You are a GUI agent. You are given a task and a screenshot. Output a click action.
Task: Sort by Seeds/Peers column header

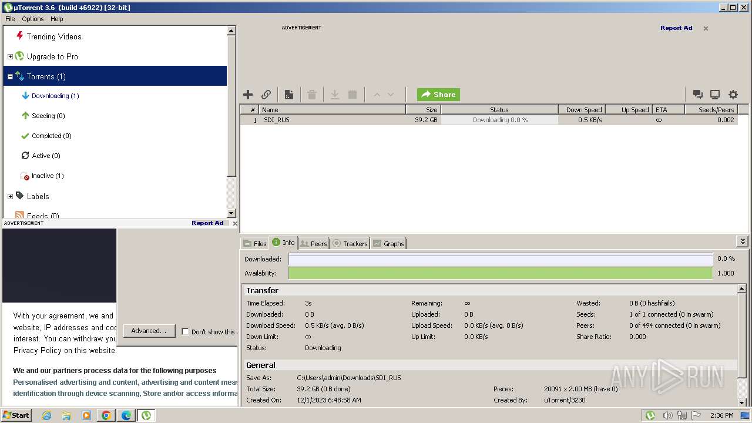coord(711,110)
